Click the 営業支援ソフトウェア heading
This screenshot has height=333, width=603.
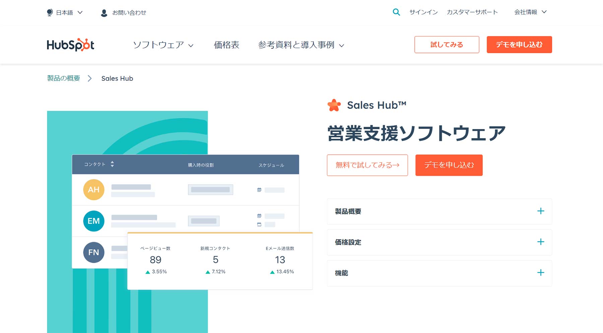click(416, 133)
